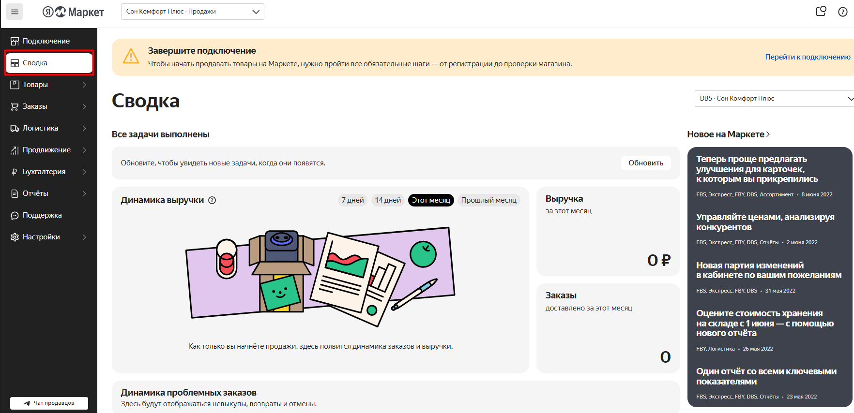Select the Этот месяц period
The height and width of the screenshot is (413, 854).
click(x=431, y=200)
